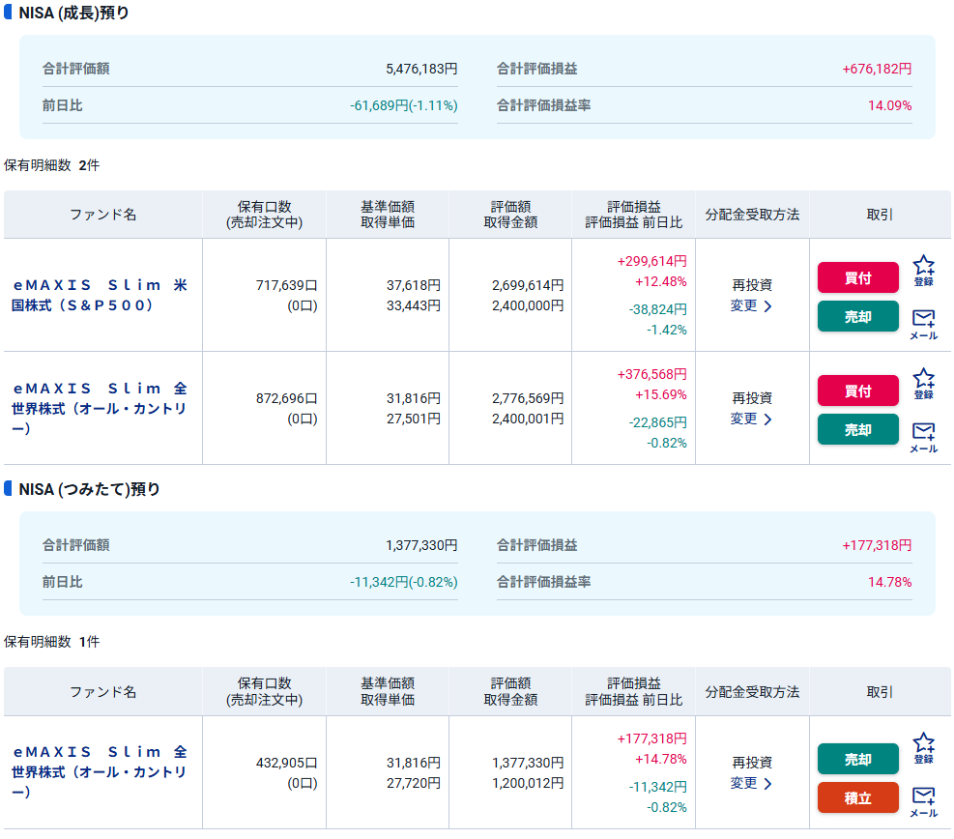The height and width of the screenshot is (839, 954).
Task: Click メール icon for 成長 オール・カントリー fund
Action: pos(923,436)
